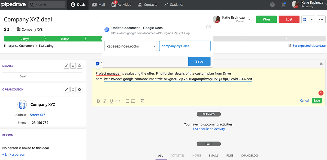Apply numbered list in the note editor
The height and width of the screenshot is (160, 327).
(x=133, y=101)
